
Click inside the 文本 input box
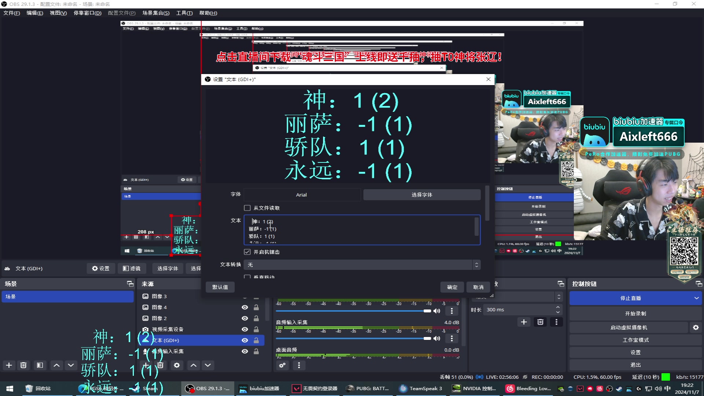coord(362,230)
